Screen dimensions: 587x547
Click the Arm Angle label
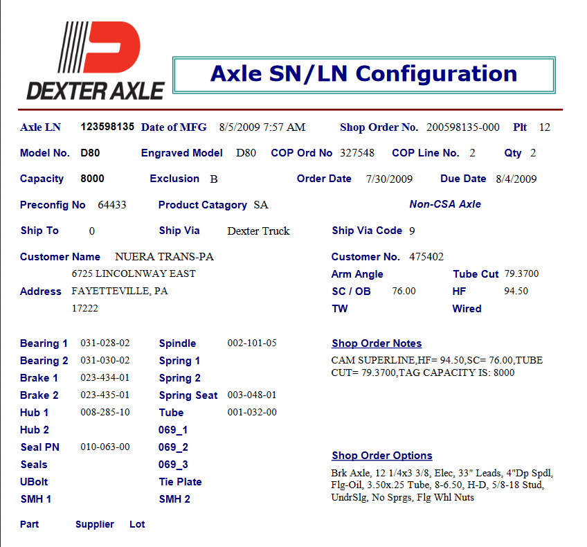(x=357, y=274)
